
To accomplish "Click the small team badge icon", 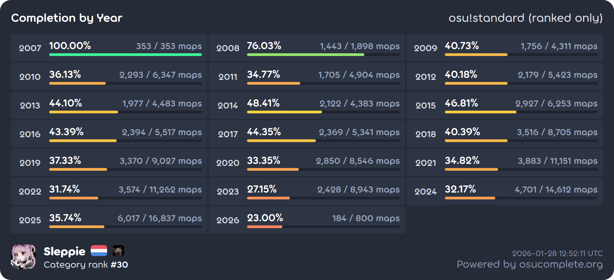I will (118, 251).
